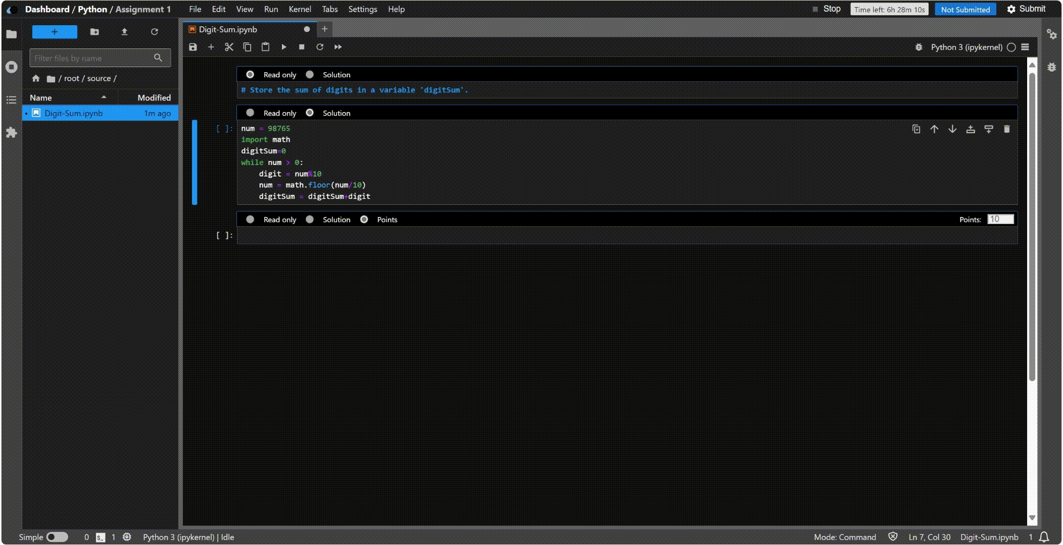
Task: Interrupt the kernel with the stop square icon
Action: 302,47
